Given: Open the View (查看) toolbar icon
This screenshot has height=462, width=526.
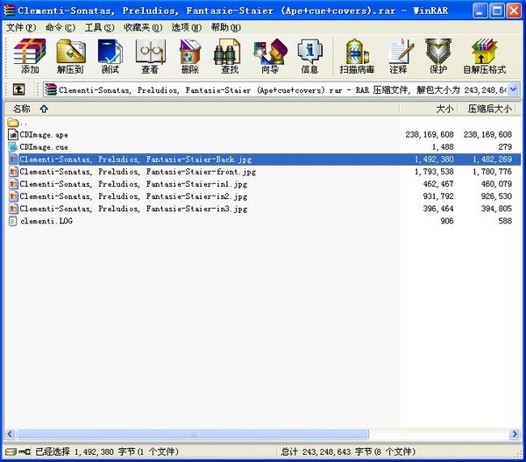Looking at the screenshot, I should pyautogui.click(x=150, y=56).
